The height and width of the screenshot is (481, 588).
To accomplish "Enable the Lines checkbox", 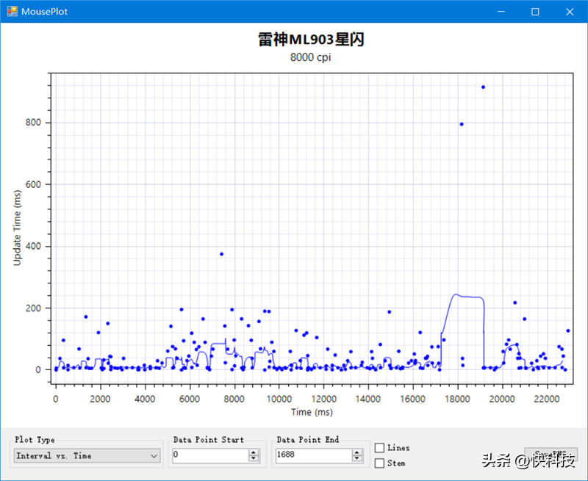I will coord(379,448).
